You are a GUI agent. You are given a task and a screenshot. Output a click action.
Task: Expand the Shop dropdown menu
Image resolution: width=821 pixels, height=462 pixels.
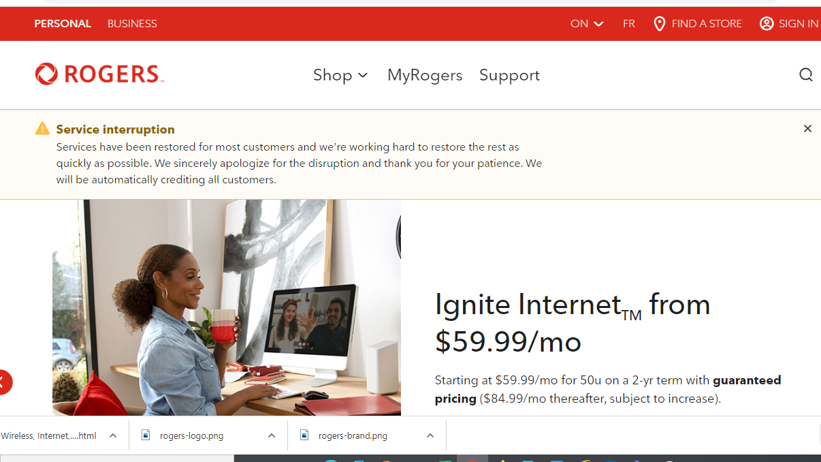point(340,75)
